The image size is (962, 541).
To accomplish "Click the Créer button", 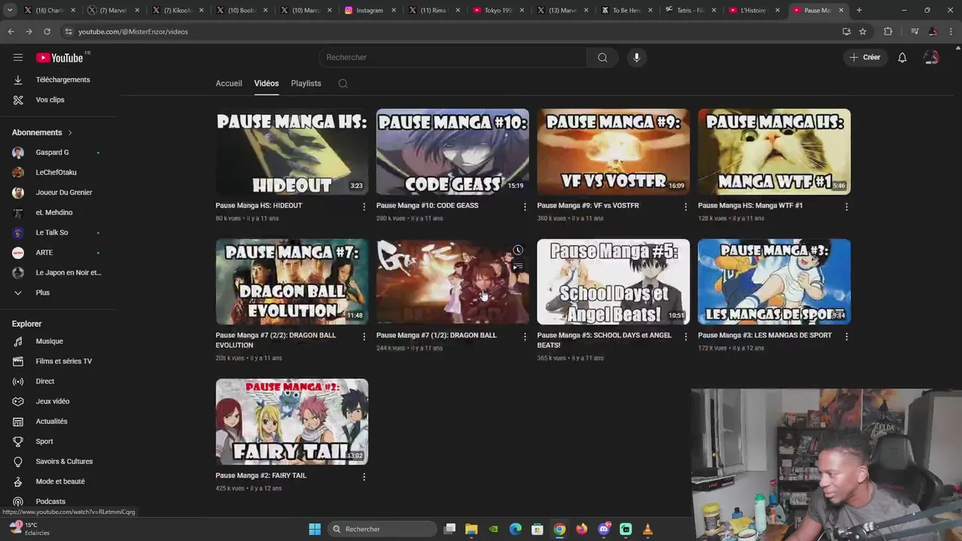I will coord(865,57).
